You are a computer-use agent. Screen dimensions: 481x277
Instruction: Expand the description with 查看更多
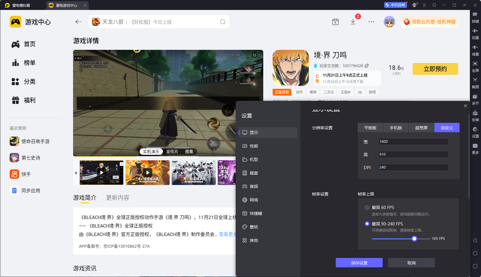227,234
